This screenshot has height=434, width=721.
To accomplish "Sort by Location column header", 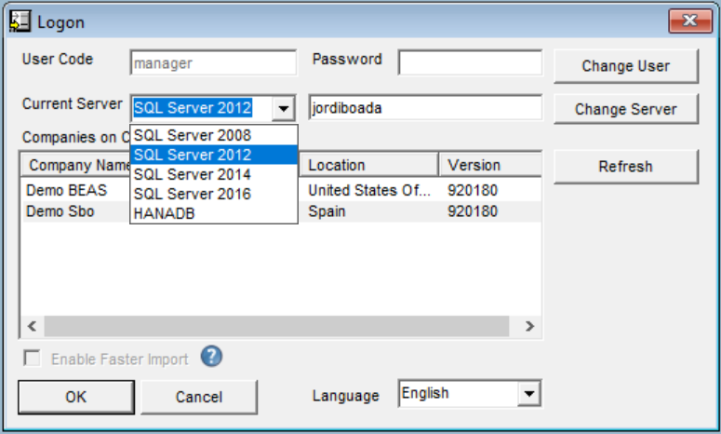I will point(368,165).
